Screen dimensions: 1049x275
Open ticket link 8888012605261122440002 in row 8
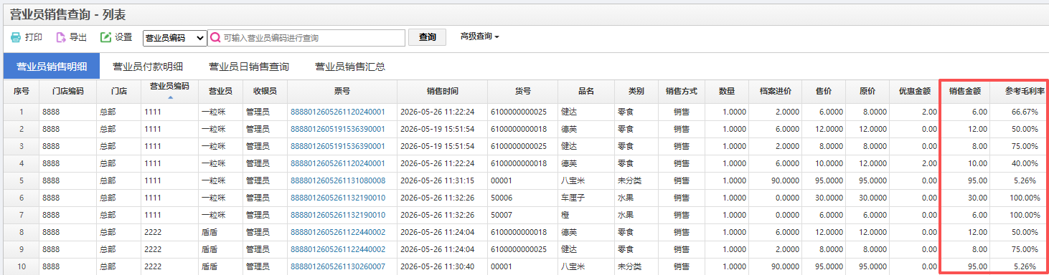tap(338, 233)
